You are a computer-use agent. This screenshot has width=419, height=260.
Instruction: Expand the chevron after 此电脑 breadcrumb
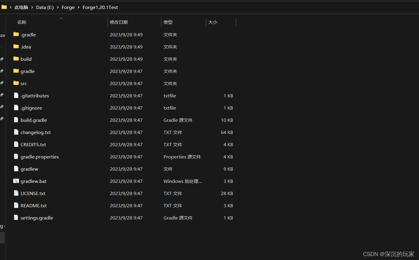(32, 7)
